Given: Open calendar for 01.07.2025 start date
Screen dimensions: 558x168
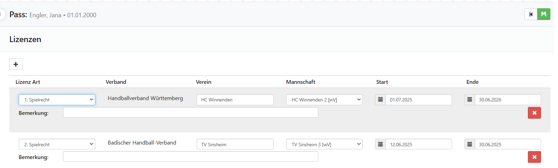Looking at the screenshot, I should [380, 100].
